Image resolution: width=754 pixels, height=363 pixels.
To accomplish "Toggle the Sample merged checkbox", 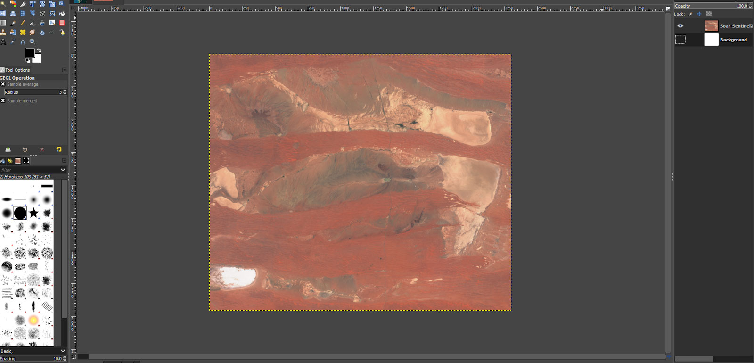I will tap(3, 101).
